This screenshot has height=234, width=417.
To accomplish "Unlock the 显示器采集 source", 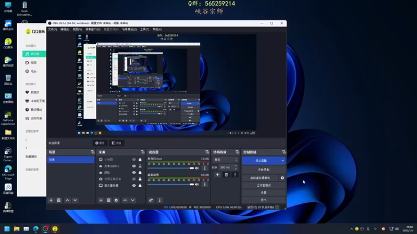I will [140, 186].
